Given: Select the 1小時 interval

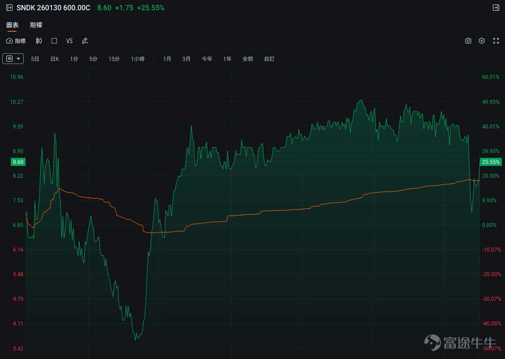Looking at the screenshot, I should click(138, 59).
